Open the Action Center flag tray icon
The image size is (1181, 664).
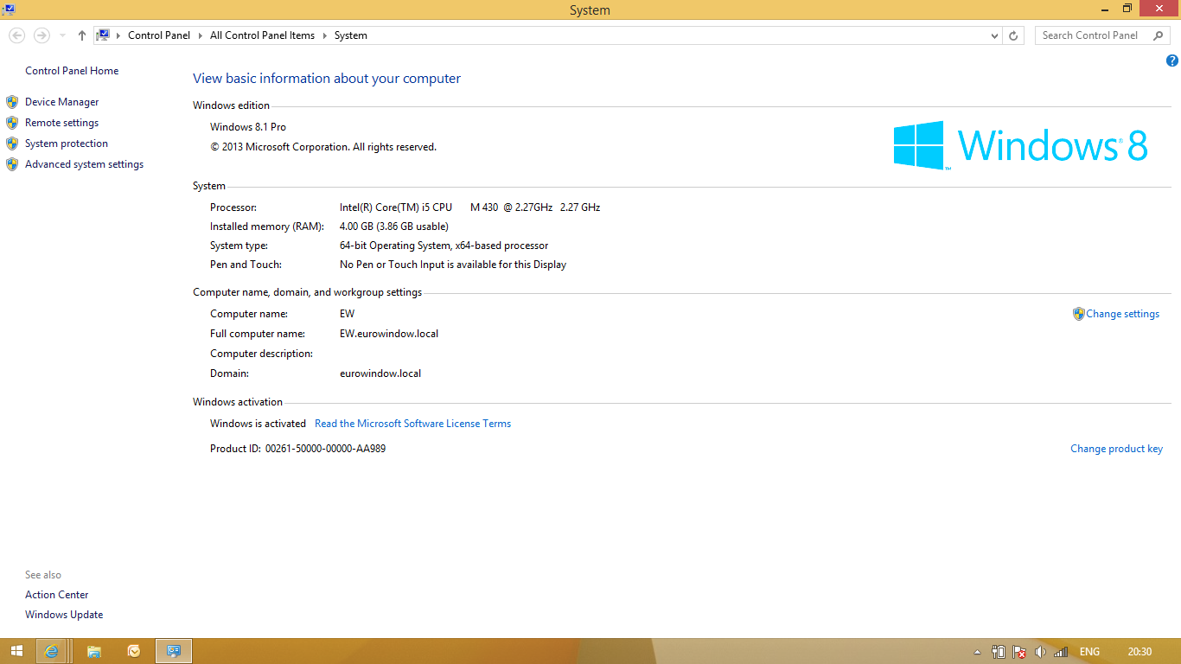point(1019,652)
